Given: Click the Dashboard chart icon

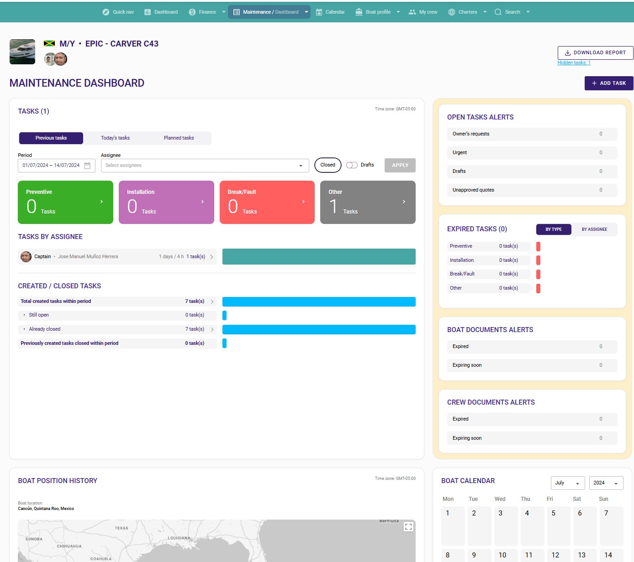Looking at the screenshot, I should [x=148, y=12].
